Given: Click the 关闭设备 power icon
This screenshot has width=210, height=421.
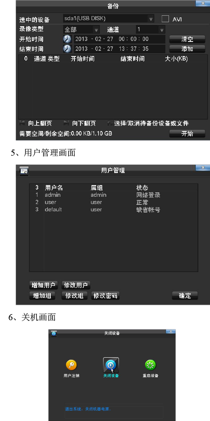Looking at the screenshot, I should point(111,365).
